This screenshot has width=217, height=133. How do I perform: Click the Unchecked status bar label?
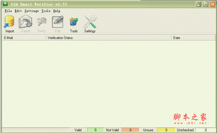[185, 130]
